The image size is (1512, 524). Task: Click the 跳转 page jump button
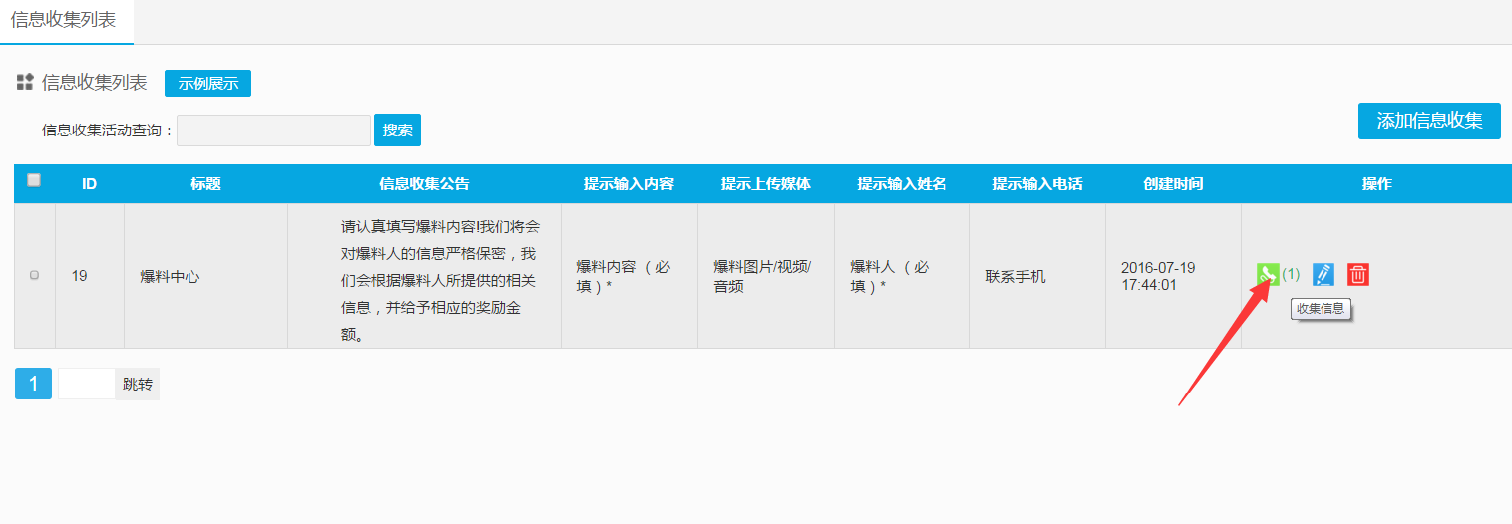(138, 384)
